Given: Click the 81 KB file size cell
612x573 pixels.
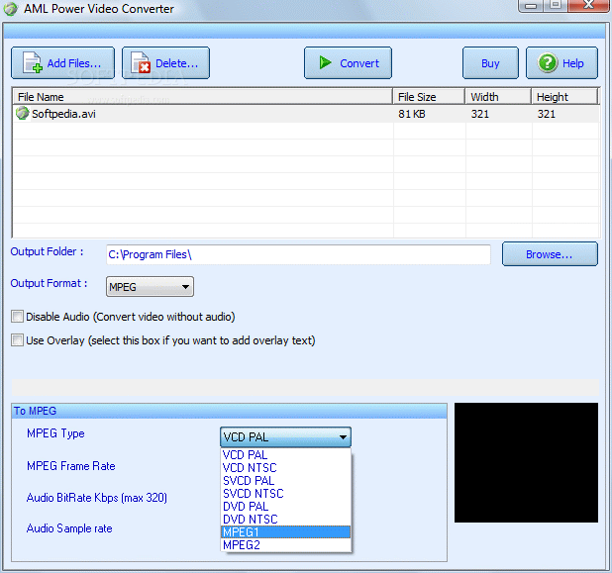Looking at the screenshot, I should 412,114.
